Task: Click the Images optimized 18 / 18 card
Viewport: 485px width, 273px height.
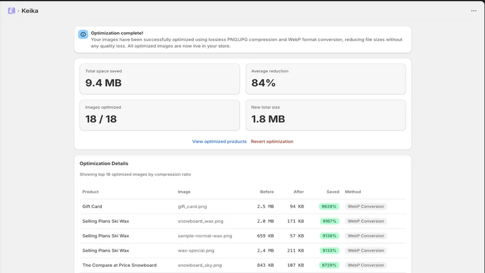Action: click(159, 115)
